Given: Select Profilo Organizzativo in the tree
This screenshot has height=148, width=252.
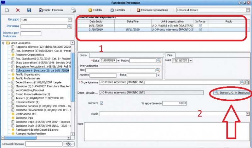Looking at the screenshot, I should tap(30, 75).
